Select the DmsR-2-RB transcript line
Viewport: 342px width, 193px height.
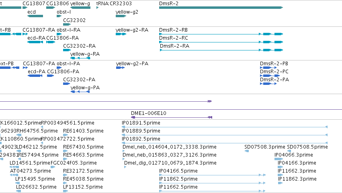[221, 34]
